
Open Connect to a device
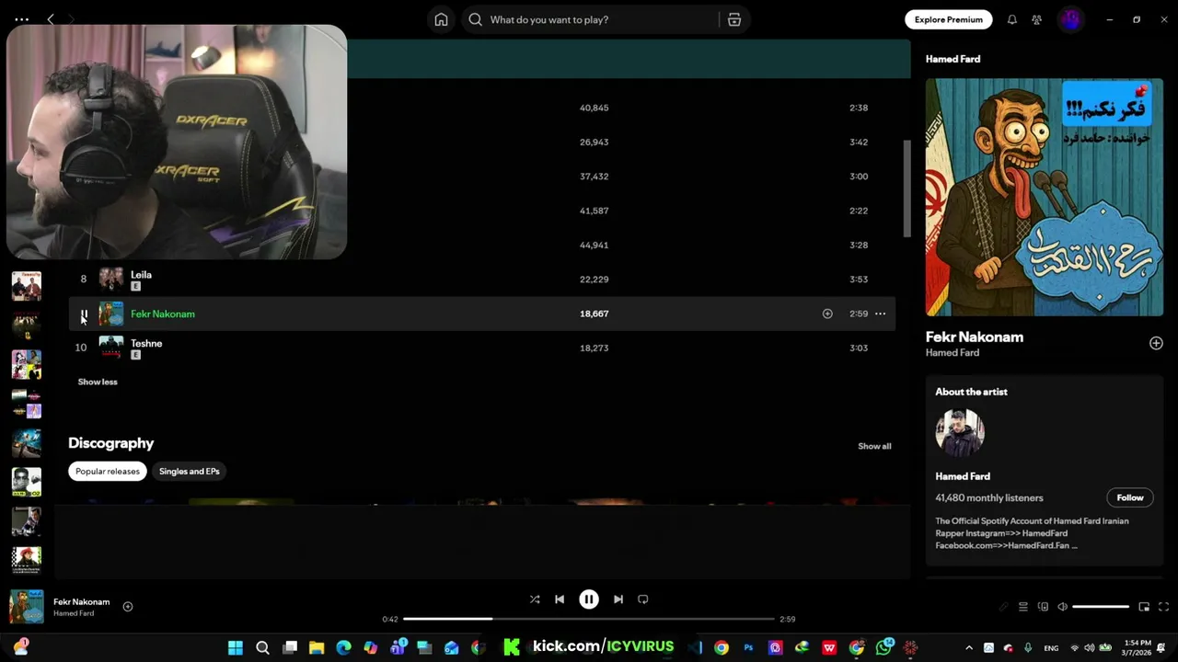pyautogui.click(x=1043, y=607)
